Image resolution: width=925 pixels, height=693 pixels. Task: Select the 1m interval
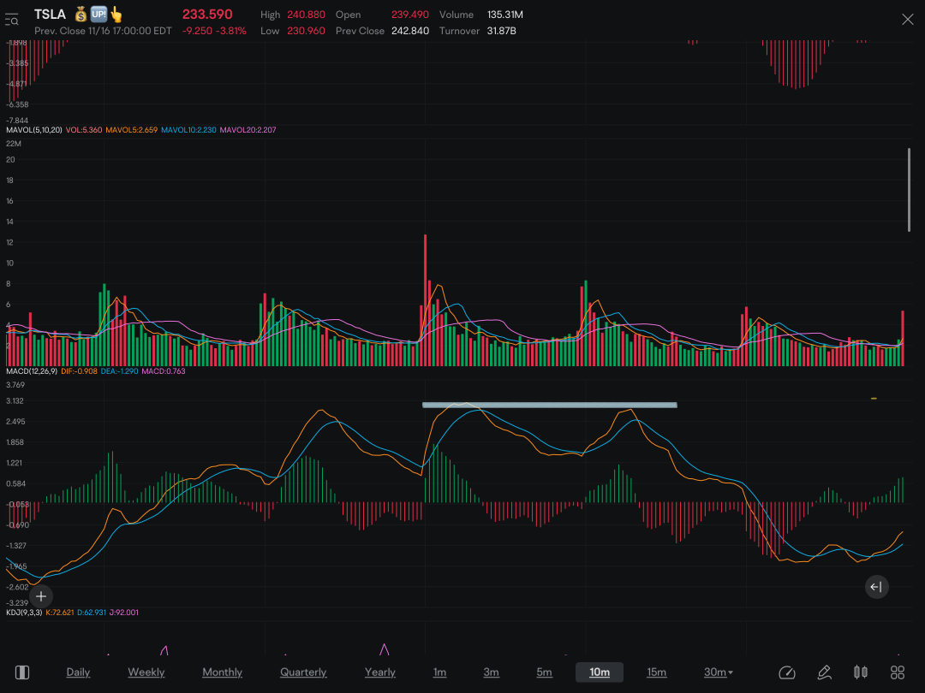pos(439,672)
